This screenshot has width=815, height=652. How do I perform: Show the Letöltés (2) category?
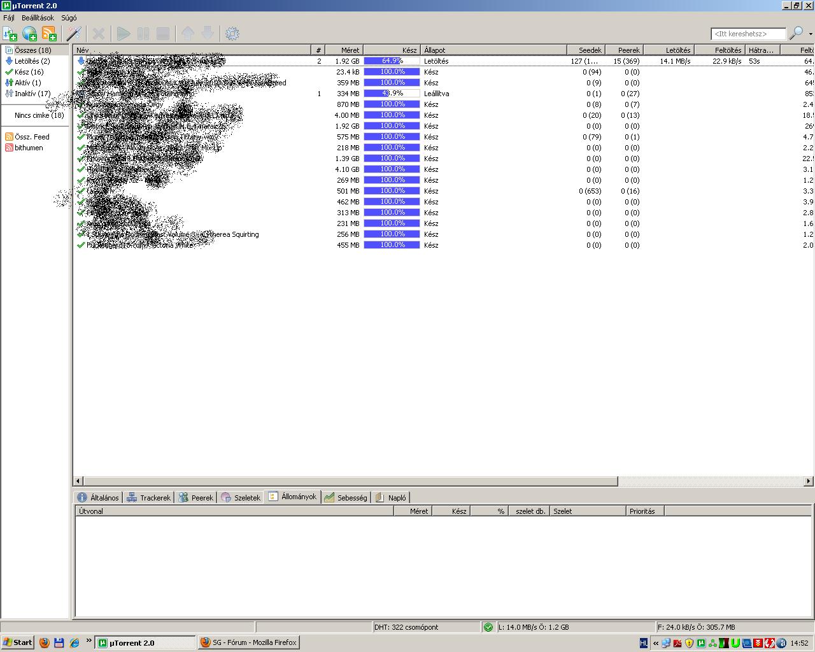[32, 61]
